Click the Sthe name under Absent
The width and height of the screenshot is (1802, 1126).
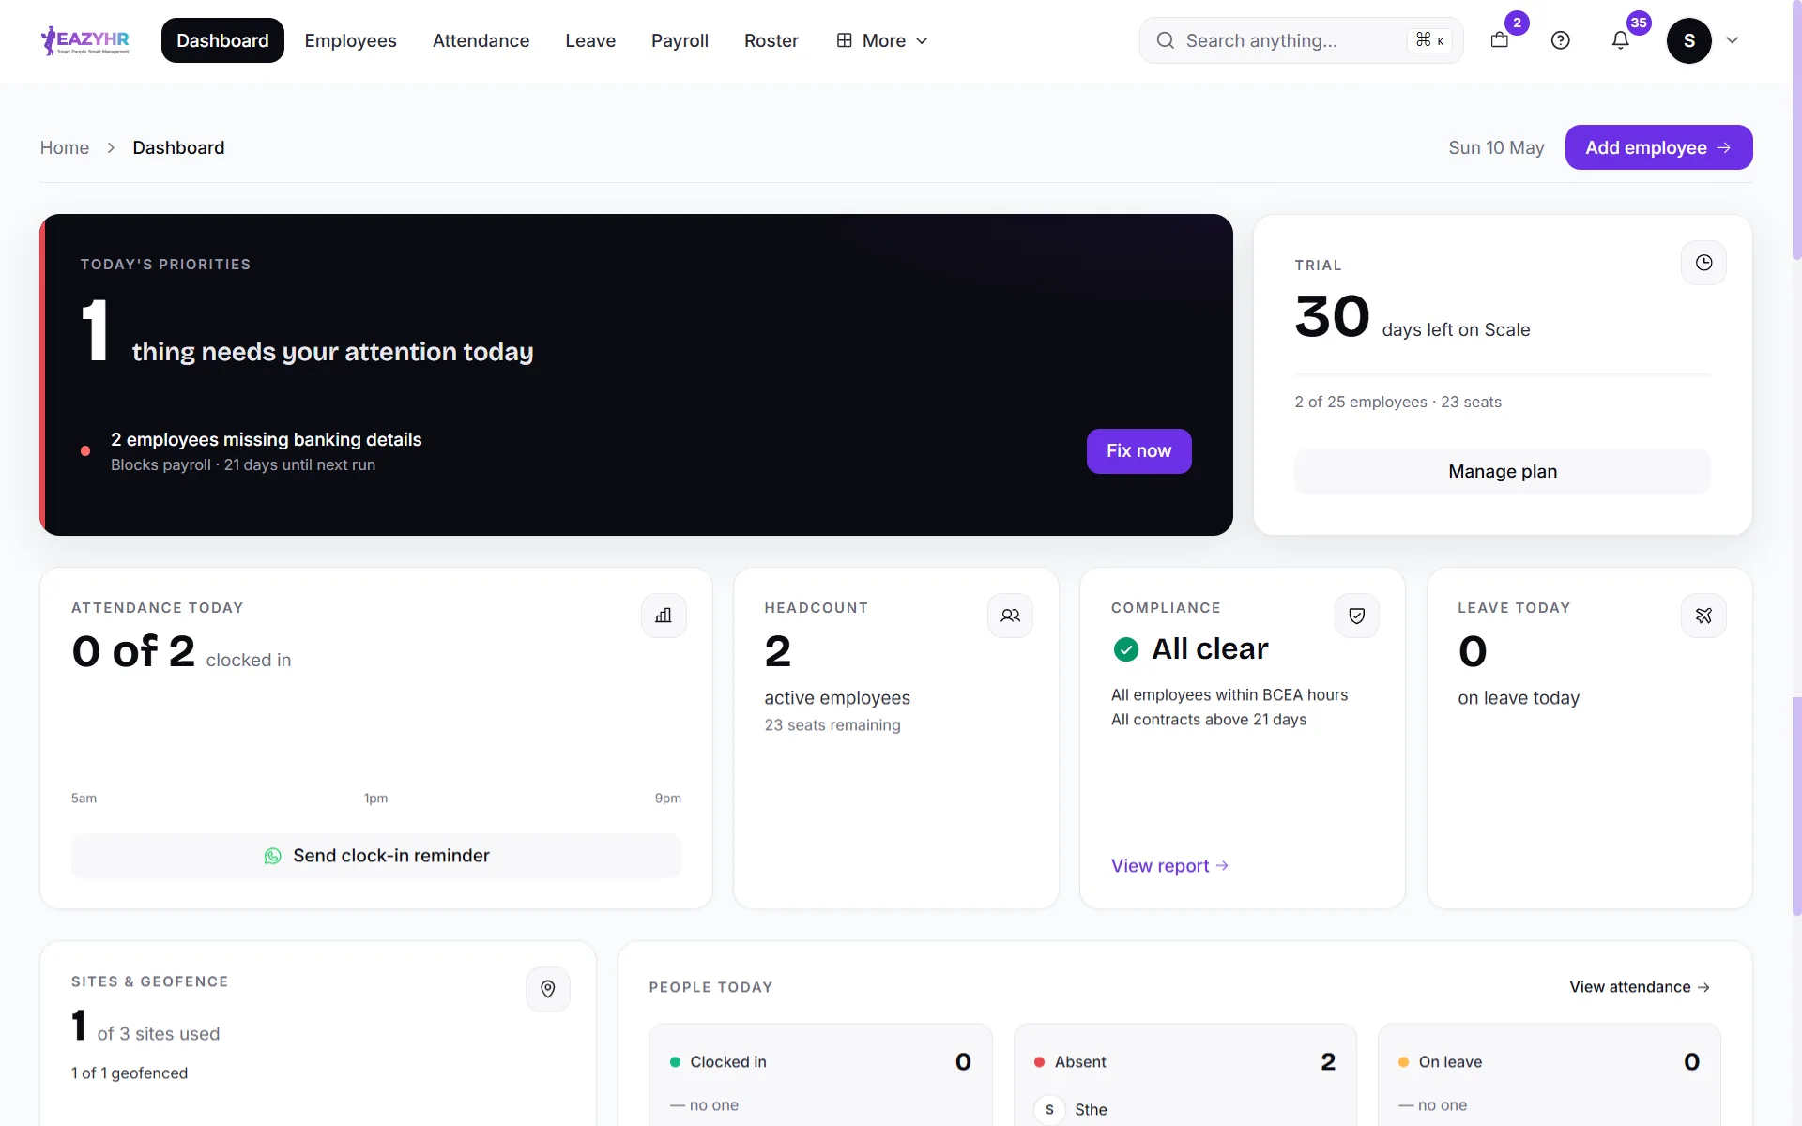click(1091, 1110)
